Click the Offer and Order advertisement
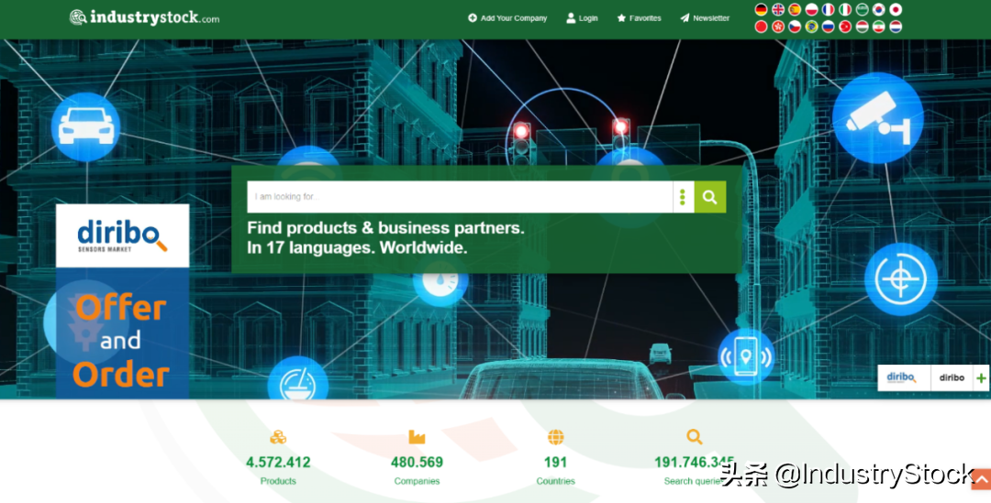The image size is (991, 503). pos(123,334)
